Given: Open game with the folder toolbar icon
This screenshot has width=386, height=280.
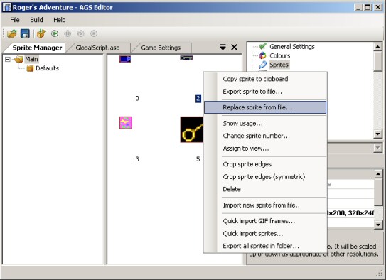Looking at the screenshot, I should (11, 33).
